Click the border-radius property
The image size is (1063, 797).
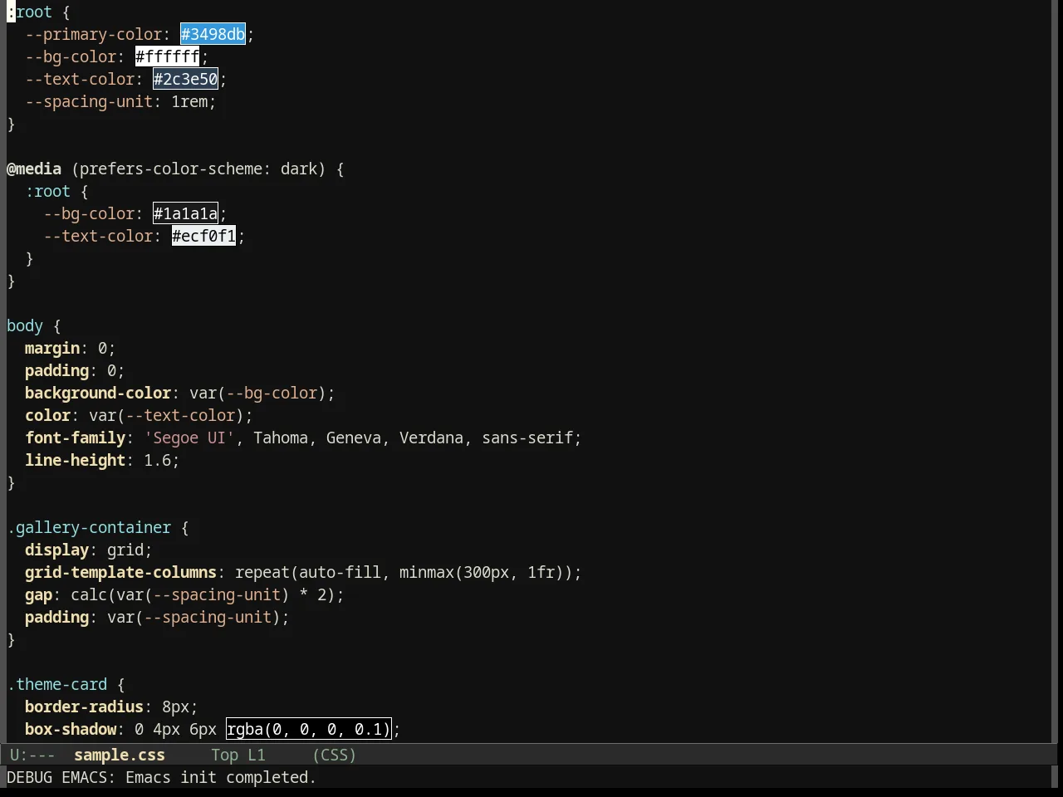pyautogui.click(x=84, y=707)
